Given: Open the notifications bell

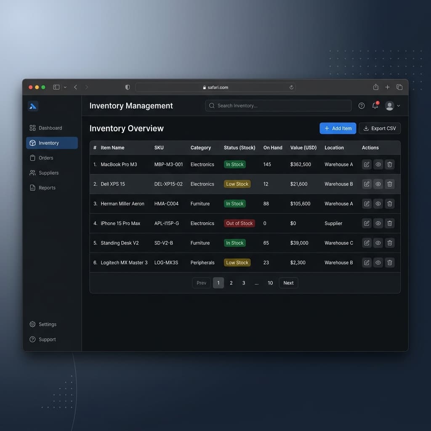Looking at the screenshot, I should coord(375,106).
